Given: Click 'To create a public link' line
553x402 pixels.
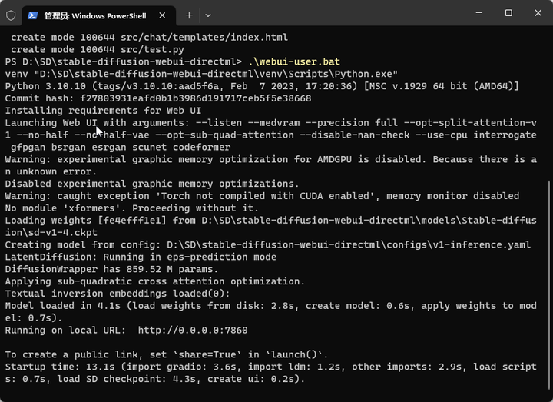Looking at the screenshot, I should (167, 354).
